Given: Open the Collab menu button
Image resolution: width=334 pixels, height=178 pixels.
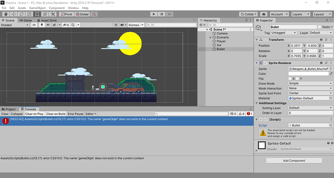Looking at the screenshot, I should click(x=248, y=14).
